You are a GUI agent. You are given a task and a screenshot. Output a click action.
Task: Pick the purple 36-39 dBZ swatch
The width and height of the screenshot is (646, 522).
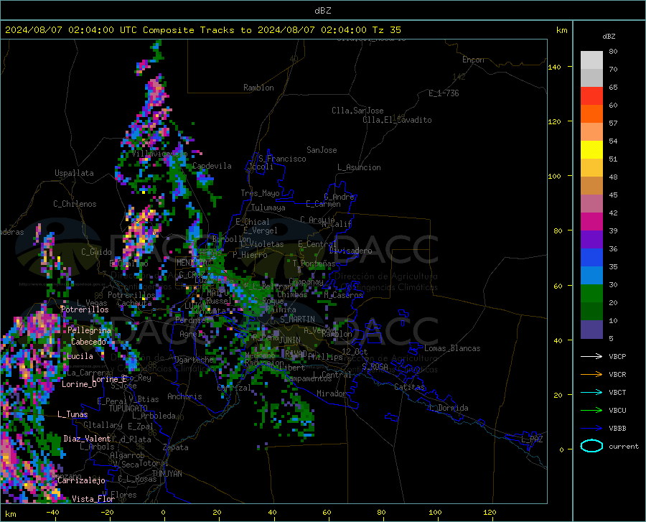[591, 240]
